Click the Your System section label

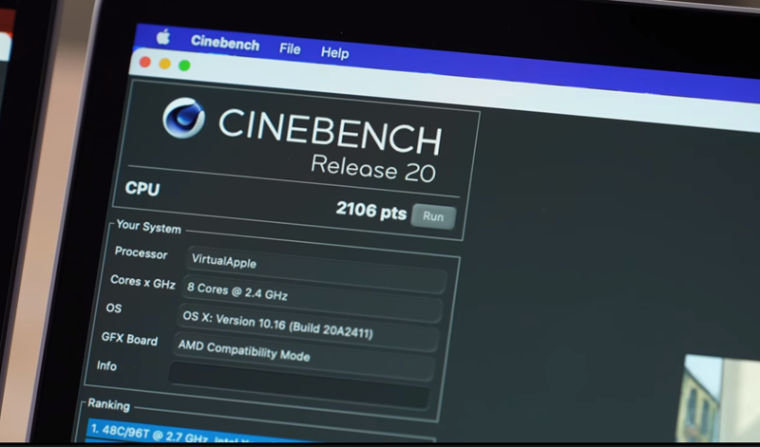(x=149, y=227)
